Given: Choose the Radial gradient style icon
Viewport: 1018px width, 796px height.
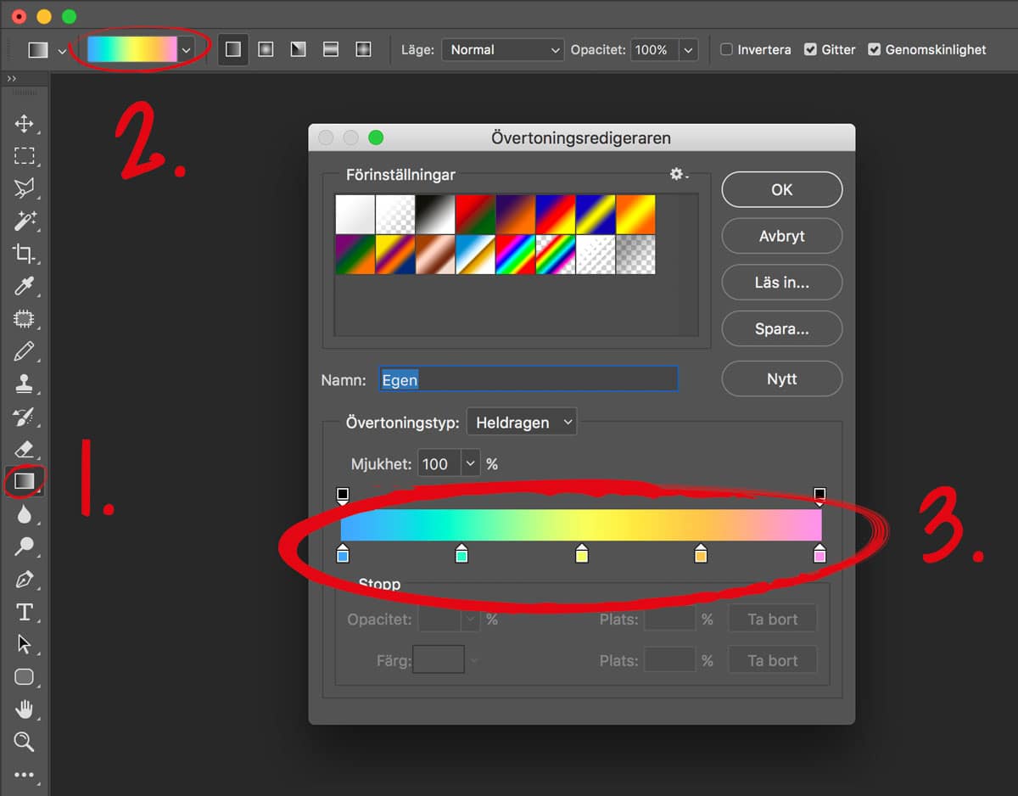Looking at the screenshot, I should [x=266, y=49].
